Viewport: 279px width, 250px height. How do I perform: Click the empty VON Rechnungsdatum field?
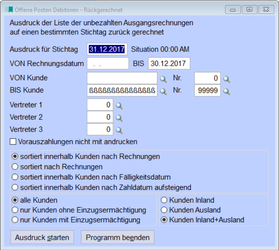pyautogui.click(x=108, y=63)
